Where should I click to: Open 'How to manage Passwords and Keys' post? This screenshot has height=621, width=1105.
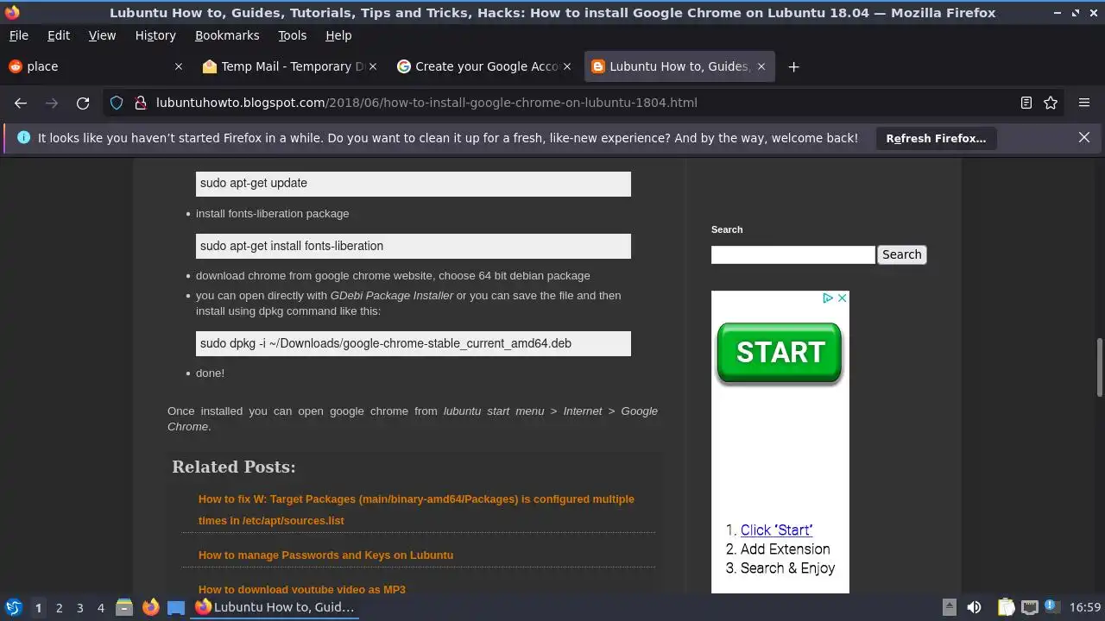click(x=325, y=555)
